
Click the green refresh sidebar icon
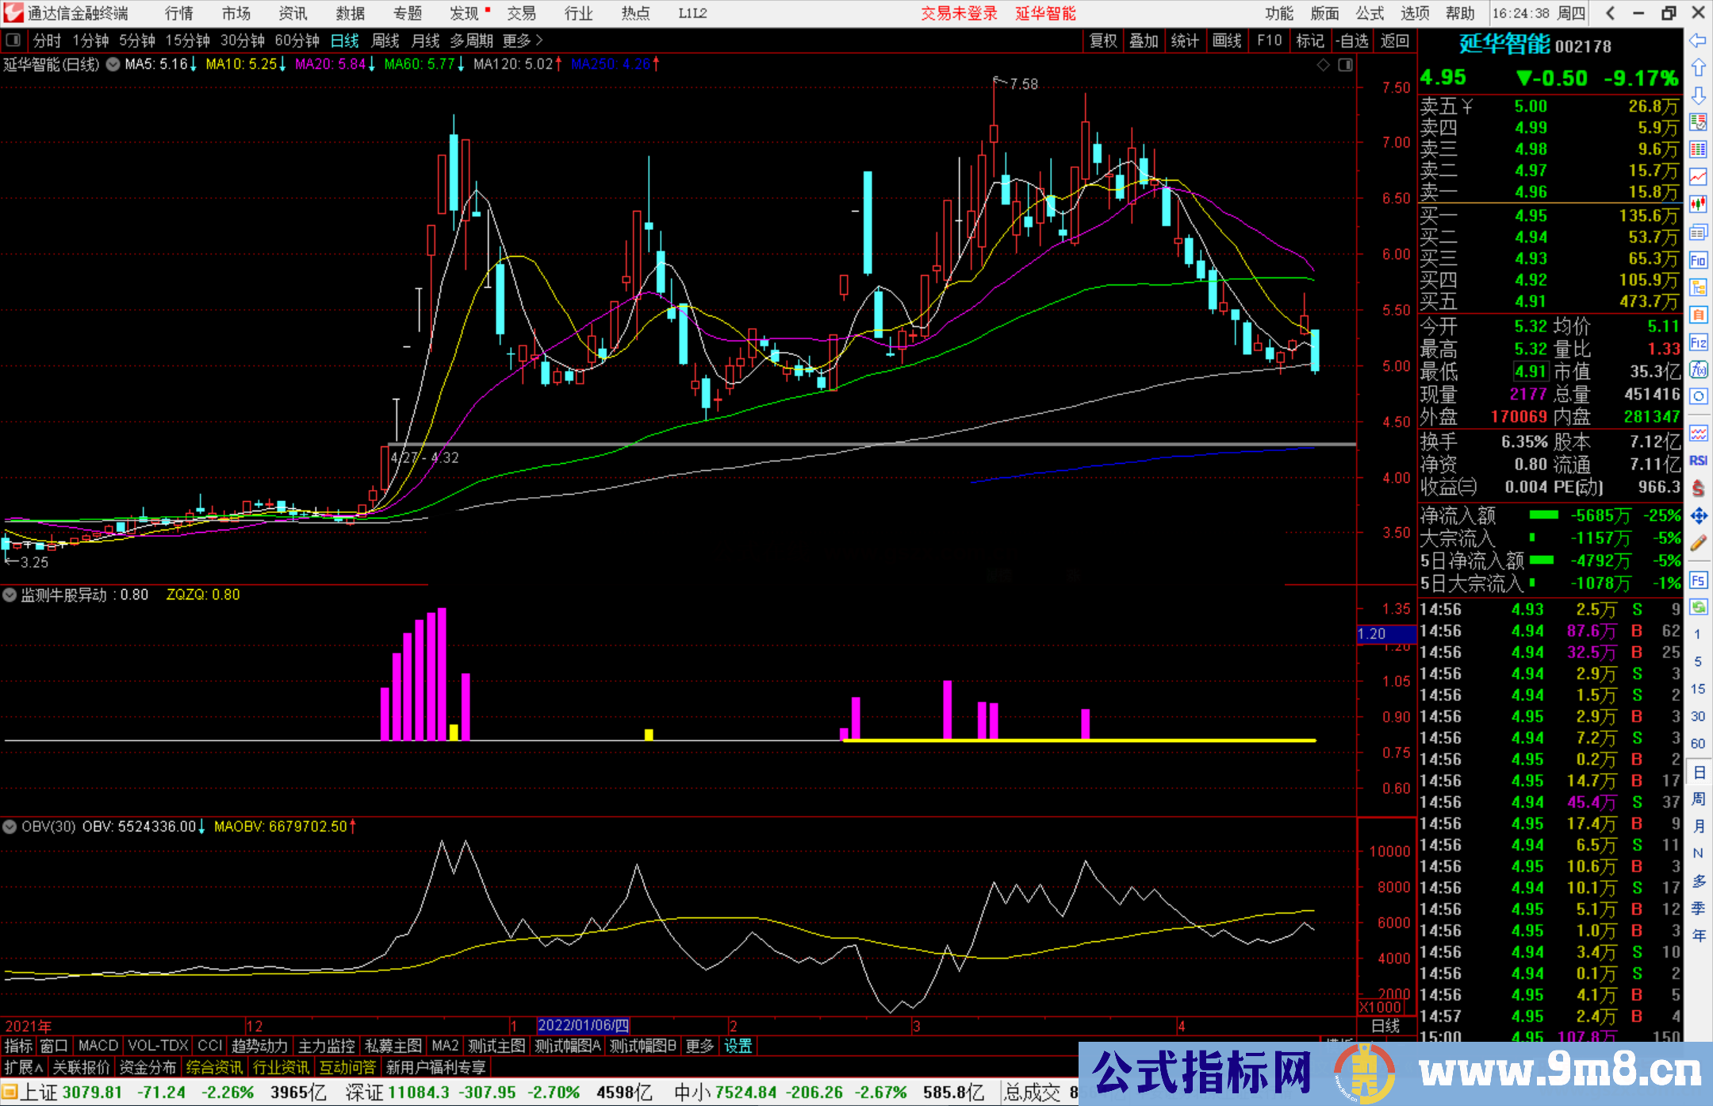(x=1698, y=607)
